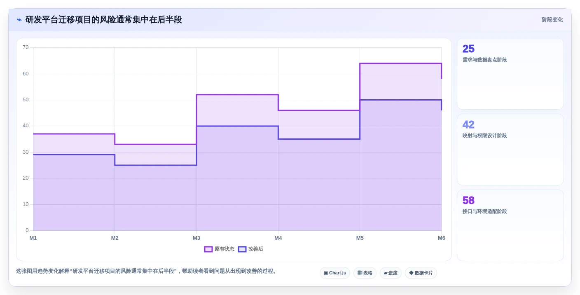Click the 表格 tag chip
This screenshot has height=295, width=580.
point(365,273)
